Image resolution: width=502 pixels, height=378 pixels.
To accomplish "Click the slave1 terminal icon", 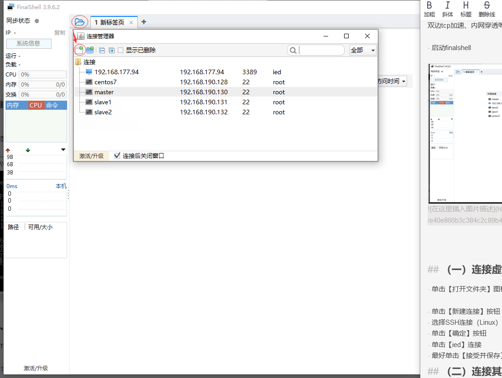I will (89, 102).
